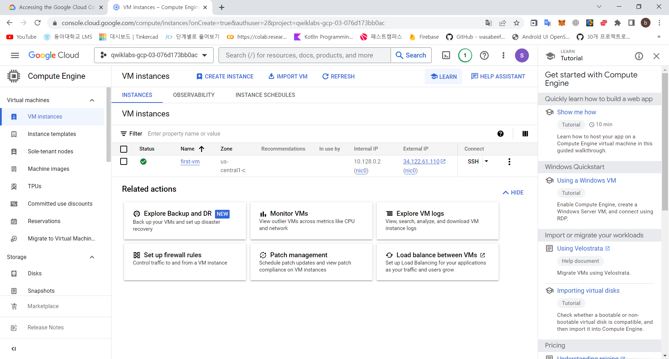Open the Chrome tab search dropdown
Viewport: 669px width, 359px height.
tap(599, 7)
